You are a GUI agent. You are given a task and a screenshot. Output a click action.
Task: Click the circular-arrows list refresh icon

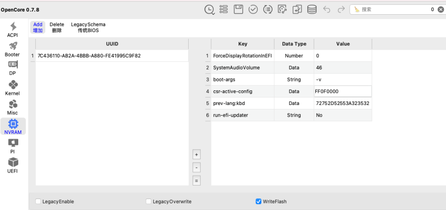tap(268, 9)
